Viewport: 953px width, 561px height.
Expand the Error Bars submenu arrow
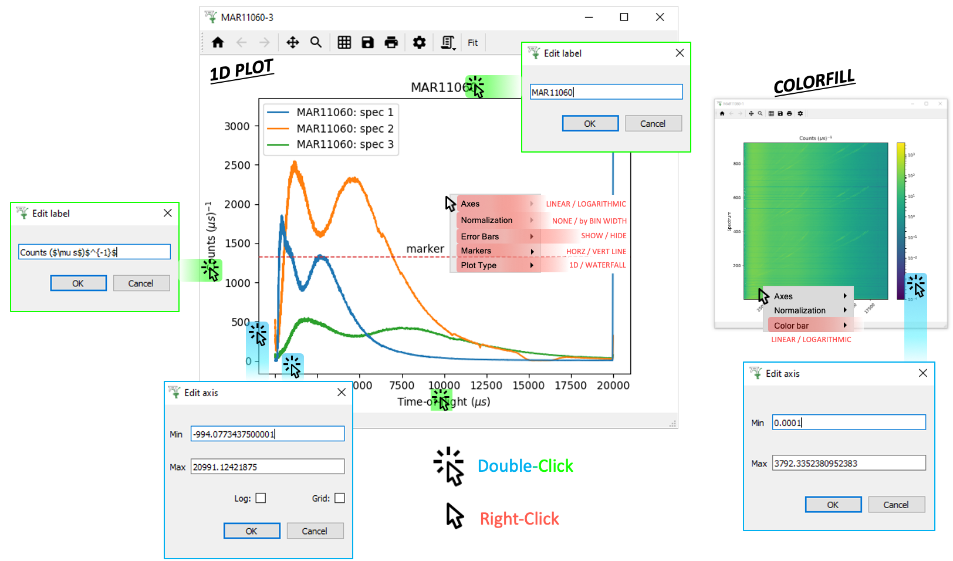[x=532, y=236]
